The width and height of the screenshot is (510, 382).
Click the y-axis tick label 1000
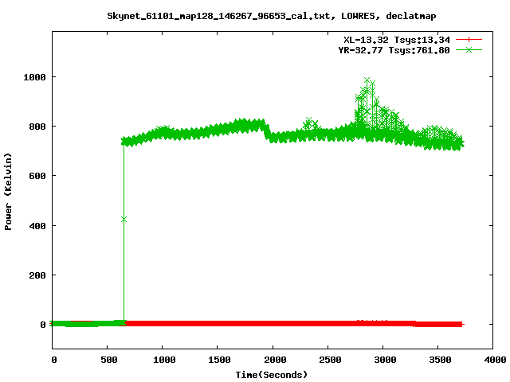(34, 77)
